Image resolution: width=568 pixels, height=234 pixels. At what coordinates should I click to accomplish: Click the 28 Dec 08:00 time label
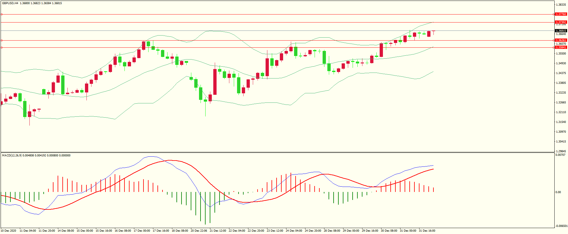pos(332,231)
